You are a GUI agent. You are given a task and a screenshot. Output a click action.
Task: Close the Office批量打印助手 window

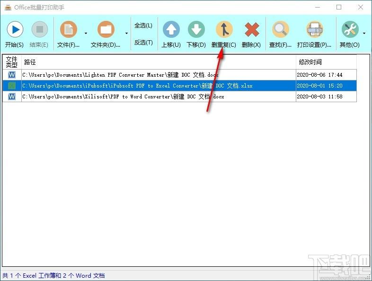[361, 8]
